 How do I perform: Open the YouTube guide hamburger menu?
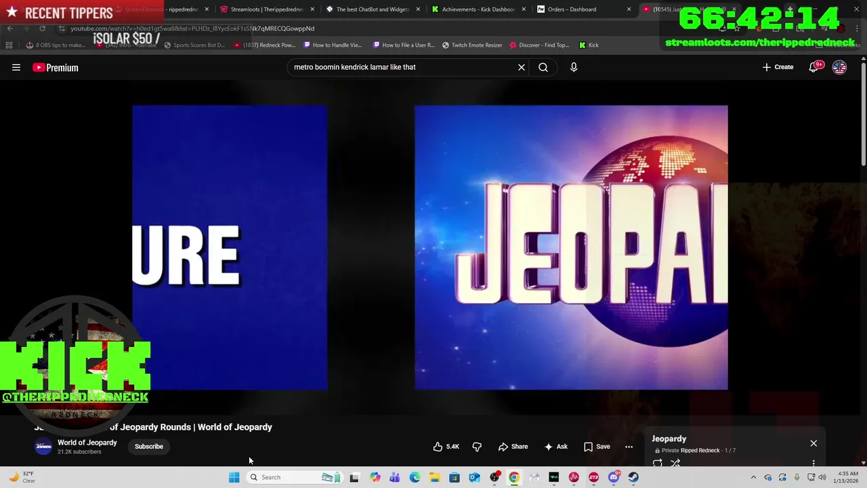16,67
